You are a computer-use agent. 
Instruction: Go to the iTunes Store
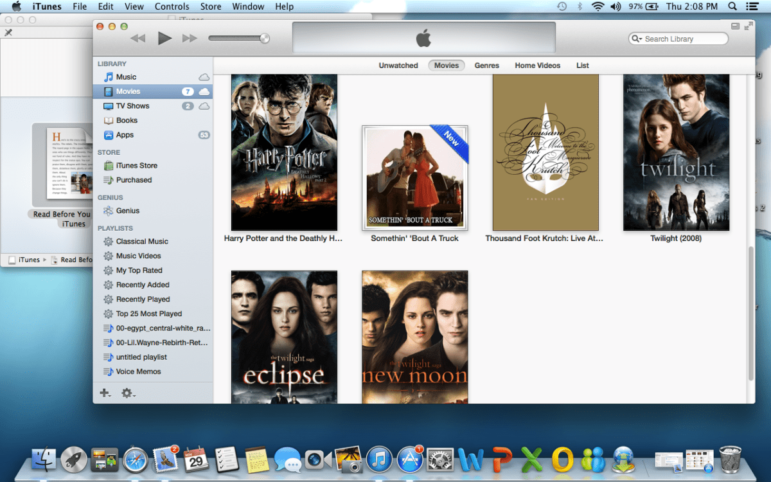pos(136,166)
